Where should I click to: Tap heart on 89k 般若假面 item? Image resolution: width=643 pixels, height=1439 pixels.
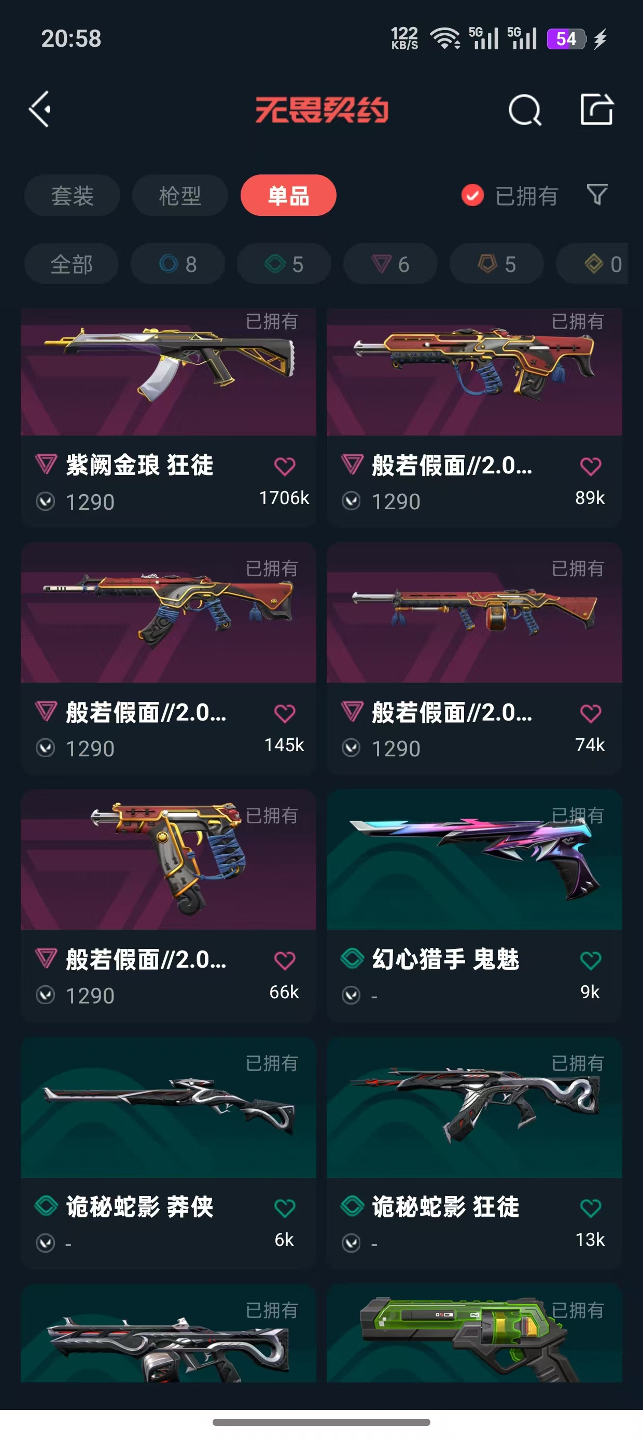coord(591,466)
